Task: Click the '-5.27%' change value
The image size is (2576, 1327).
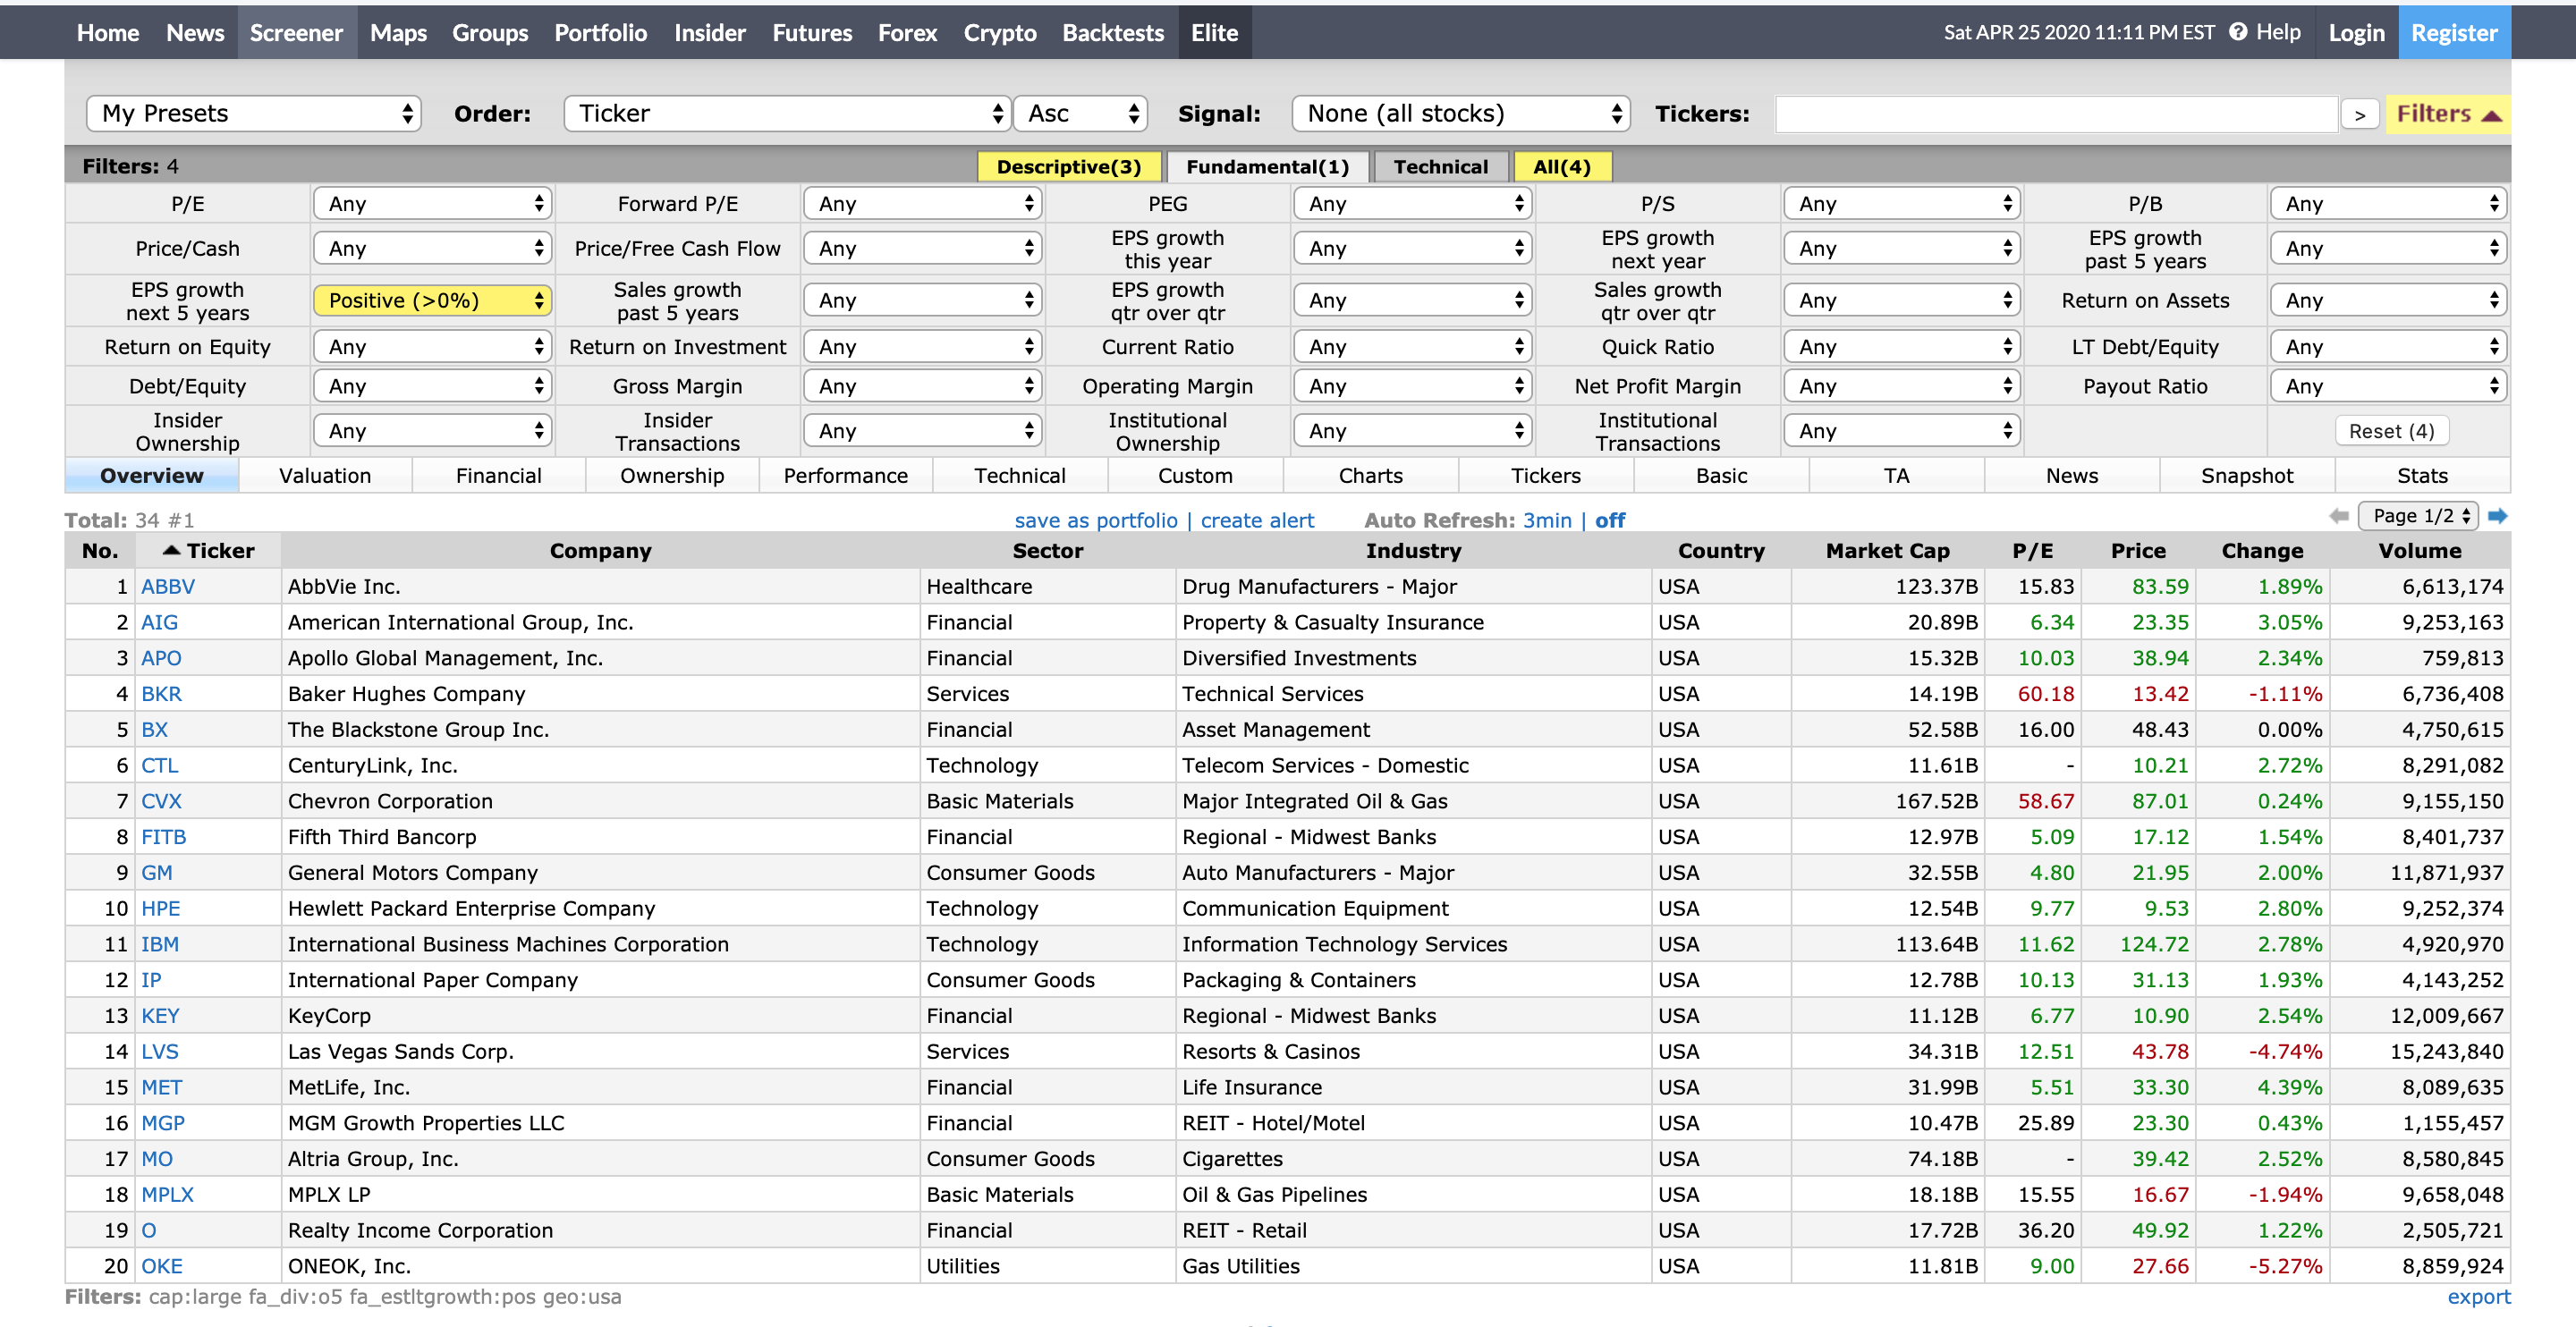Action: 2285,1267
